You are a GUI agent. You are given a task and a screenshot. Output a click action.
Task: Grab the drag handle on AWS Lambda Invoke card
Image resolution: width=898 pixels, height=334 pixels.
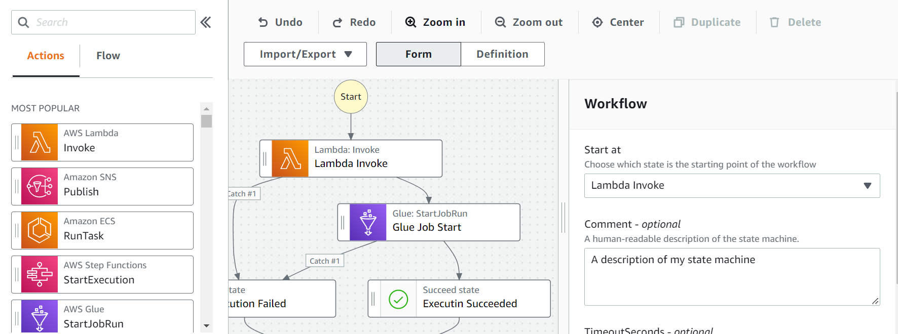[x=17, y=143]
